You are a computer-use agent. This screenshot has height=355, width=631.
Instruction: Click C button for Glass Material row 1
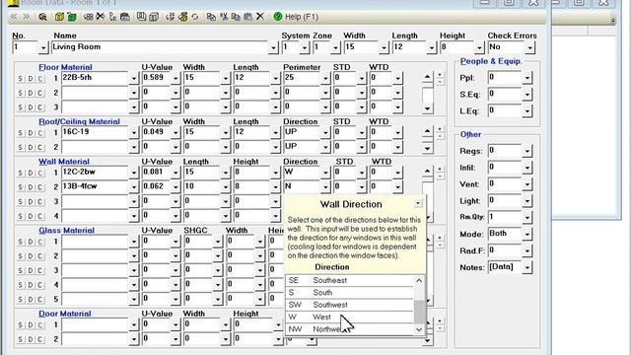[x=40, y=242]
